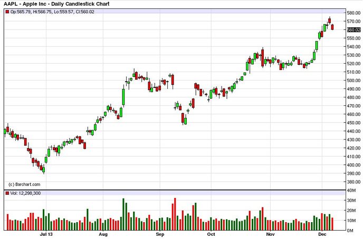Click the red legend square beside the Op price

point(7,12)
